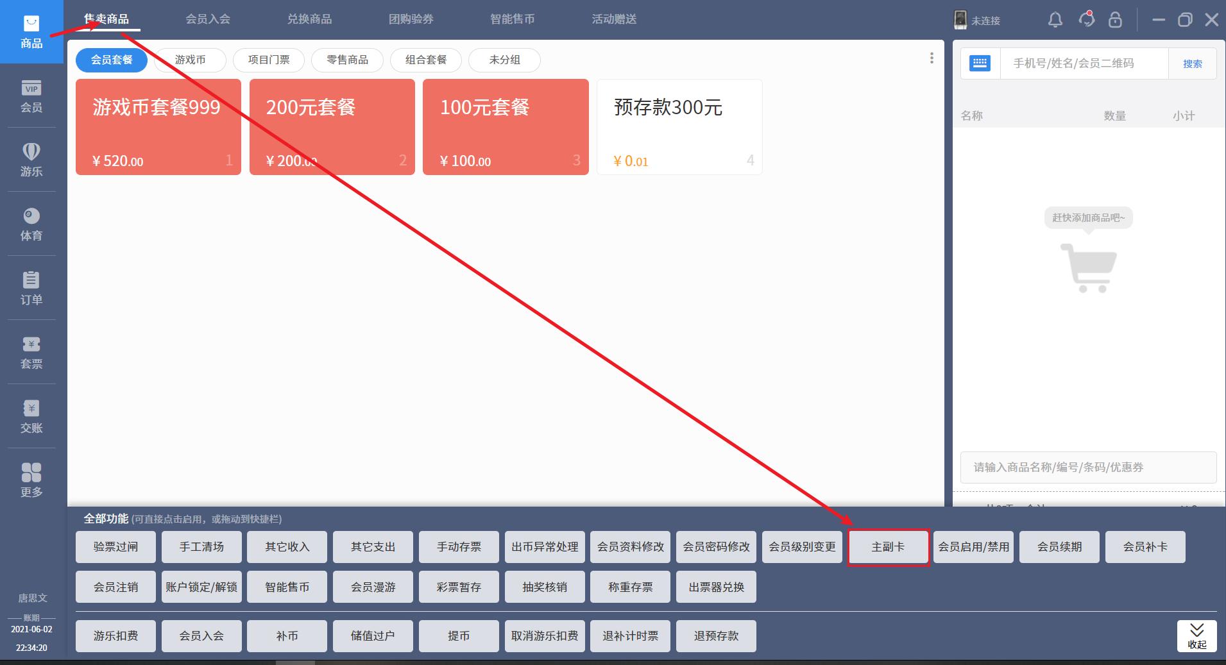
Task: Focus the 手机号/姓名/会员二维码 search field
Action: [x=1084, y=63]
